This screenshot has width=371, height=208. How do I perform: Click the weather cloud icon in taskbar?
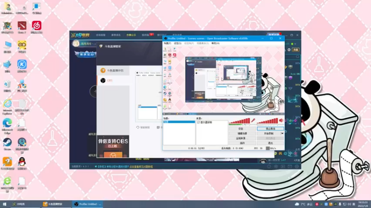pyautogui.click(x=297, y=204)
